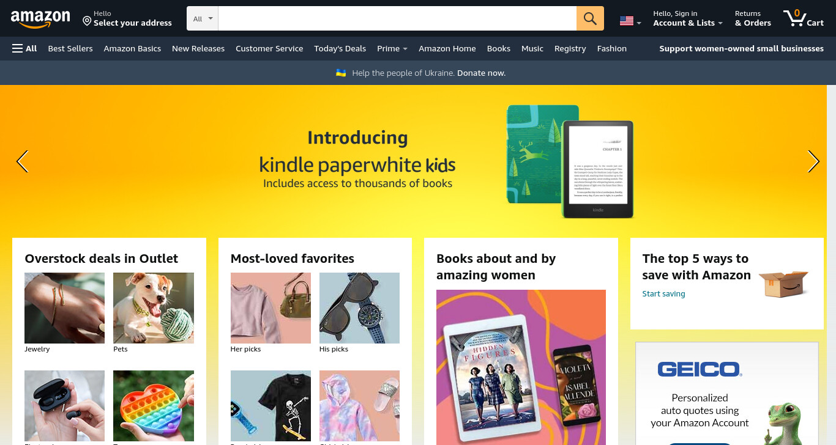Open Returns & Orders

(753, 18)
